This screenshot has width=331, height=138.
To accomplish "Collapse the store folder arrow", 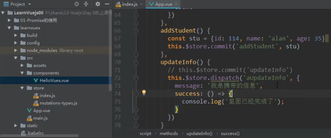I will tap(22, 88).
